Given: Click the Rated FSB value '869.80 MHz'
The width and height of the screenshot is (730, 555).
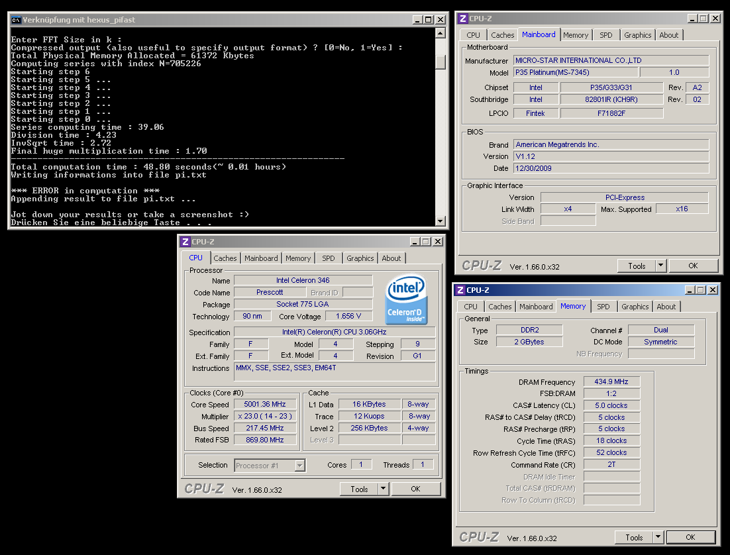Looking at the screenshot, I should tap(264, 440).
